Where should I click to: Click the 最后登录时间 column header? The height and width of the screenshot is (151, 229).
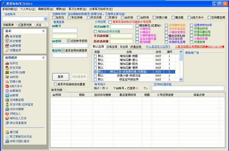click(x=127, y=95)
